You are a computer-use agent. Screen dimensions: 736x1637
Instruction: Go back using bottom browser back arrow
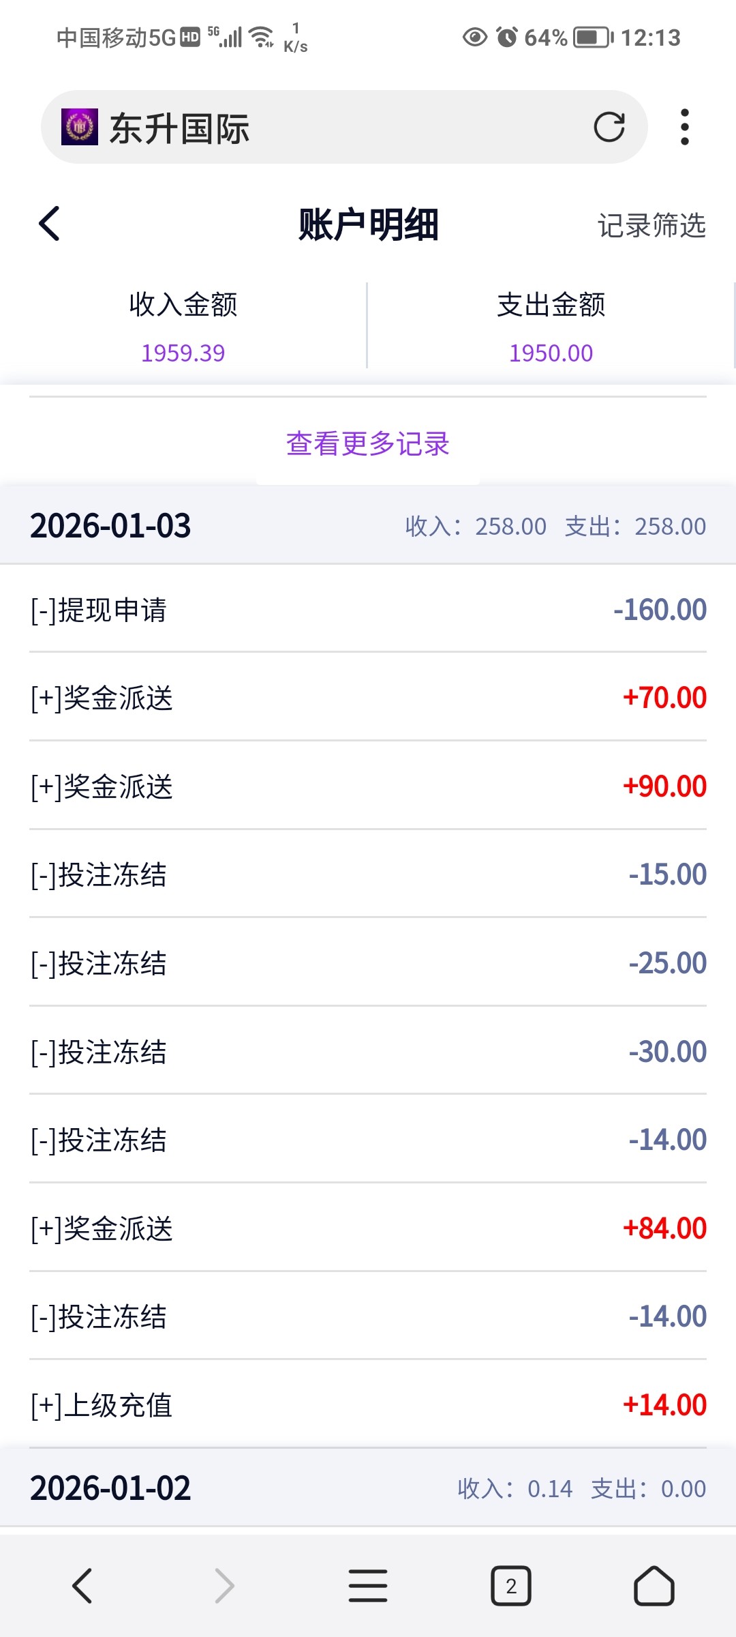pos(82,1585)
